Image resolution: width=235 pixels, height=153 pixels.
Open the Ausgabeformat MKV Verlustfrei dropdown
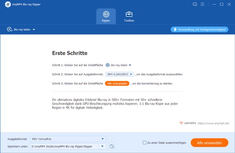click(68, 139)
